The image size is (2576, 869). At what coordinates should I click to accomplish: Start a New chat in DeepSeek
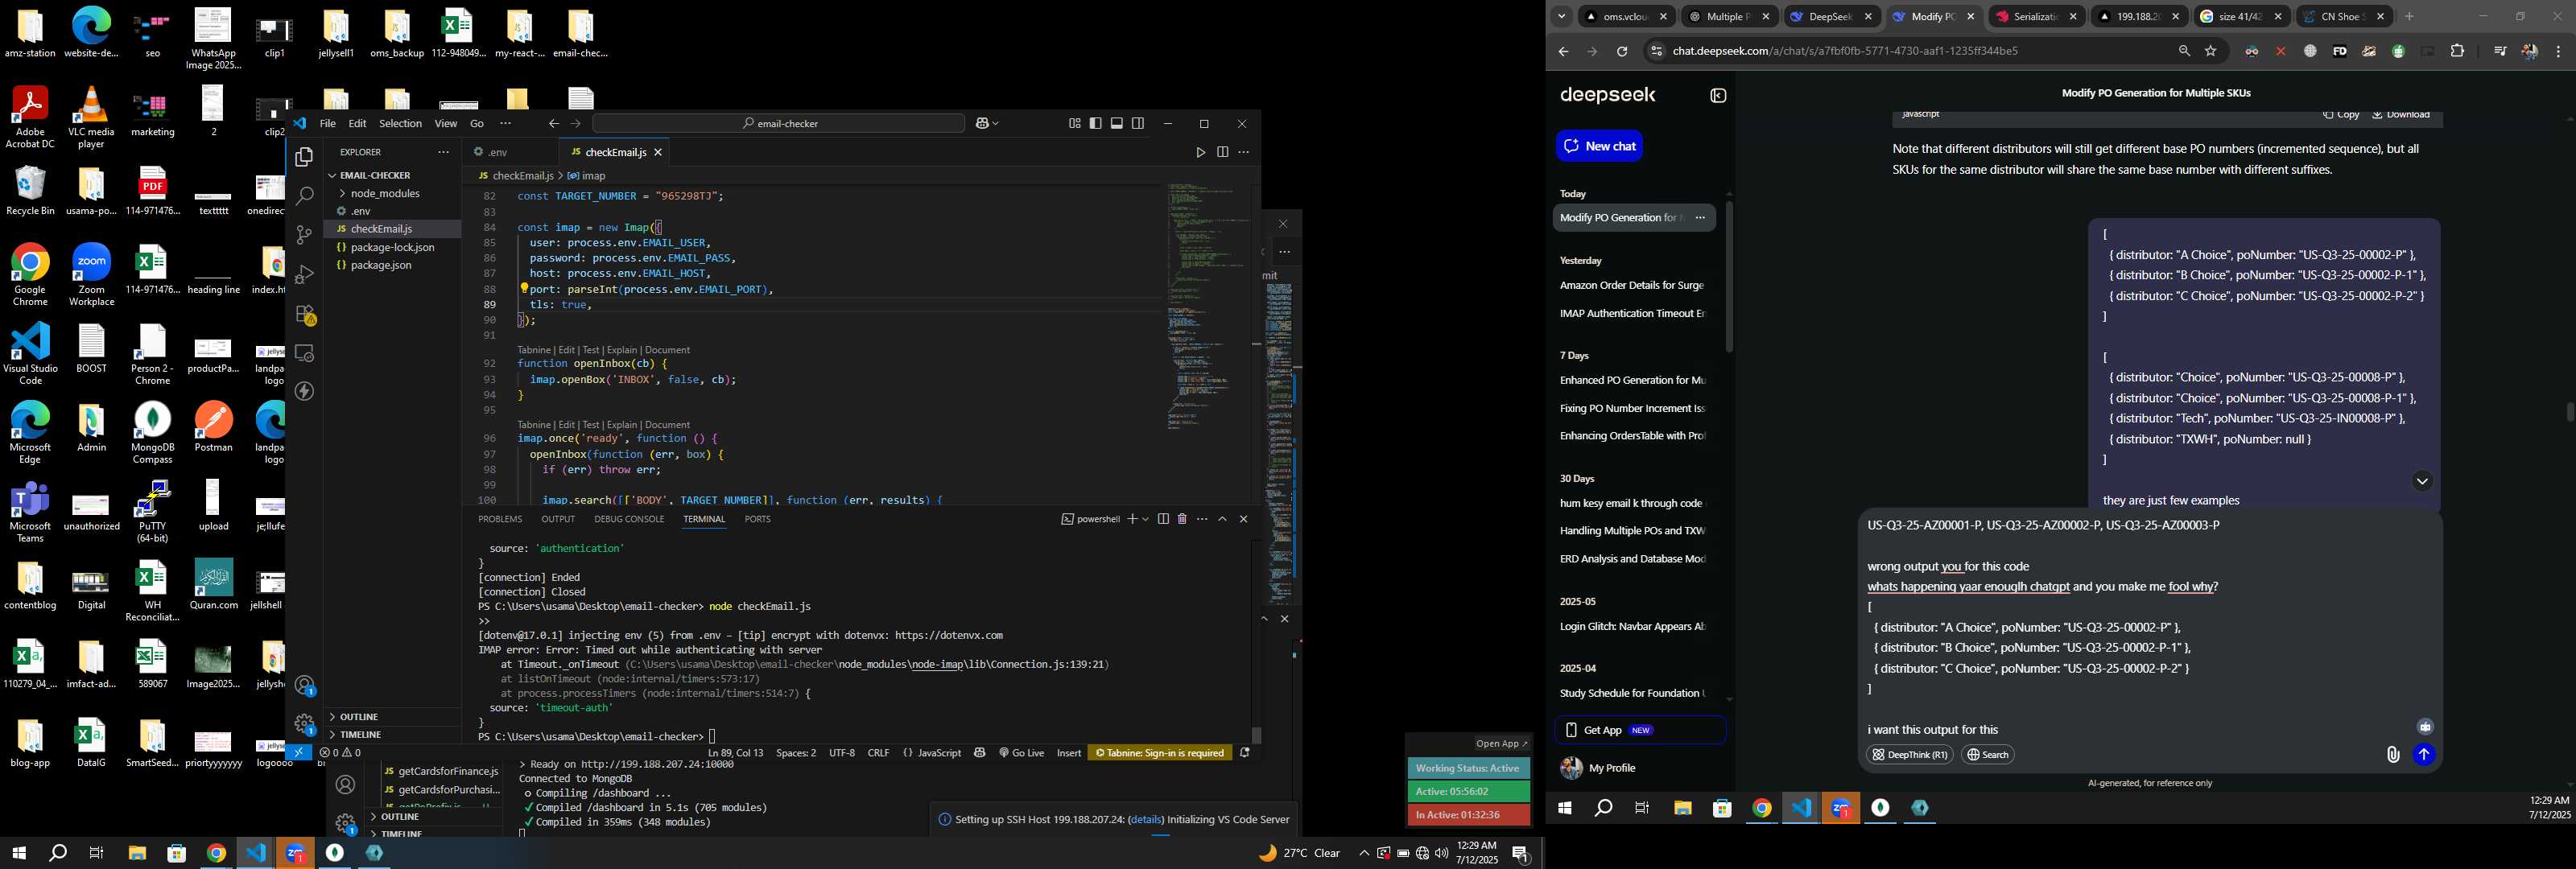click(x=1599, y=146)
